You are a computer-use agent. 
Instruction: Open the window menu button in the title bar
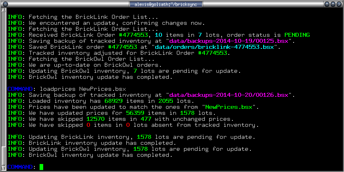click(x=4, y=4)
